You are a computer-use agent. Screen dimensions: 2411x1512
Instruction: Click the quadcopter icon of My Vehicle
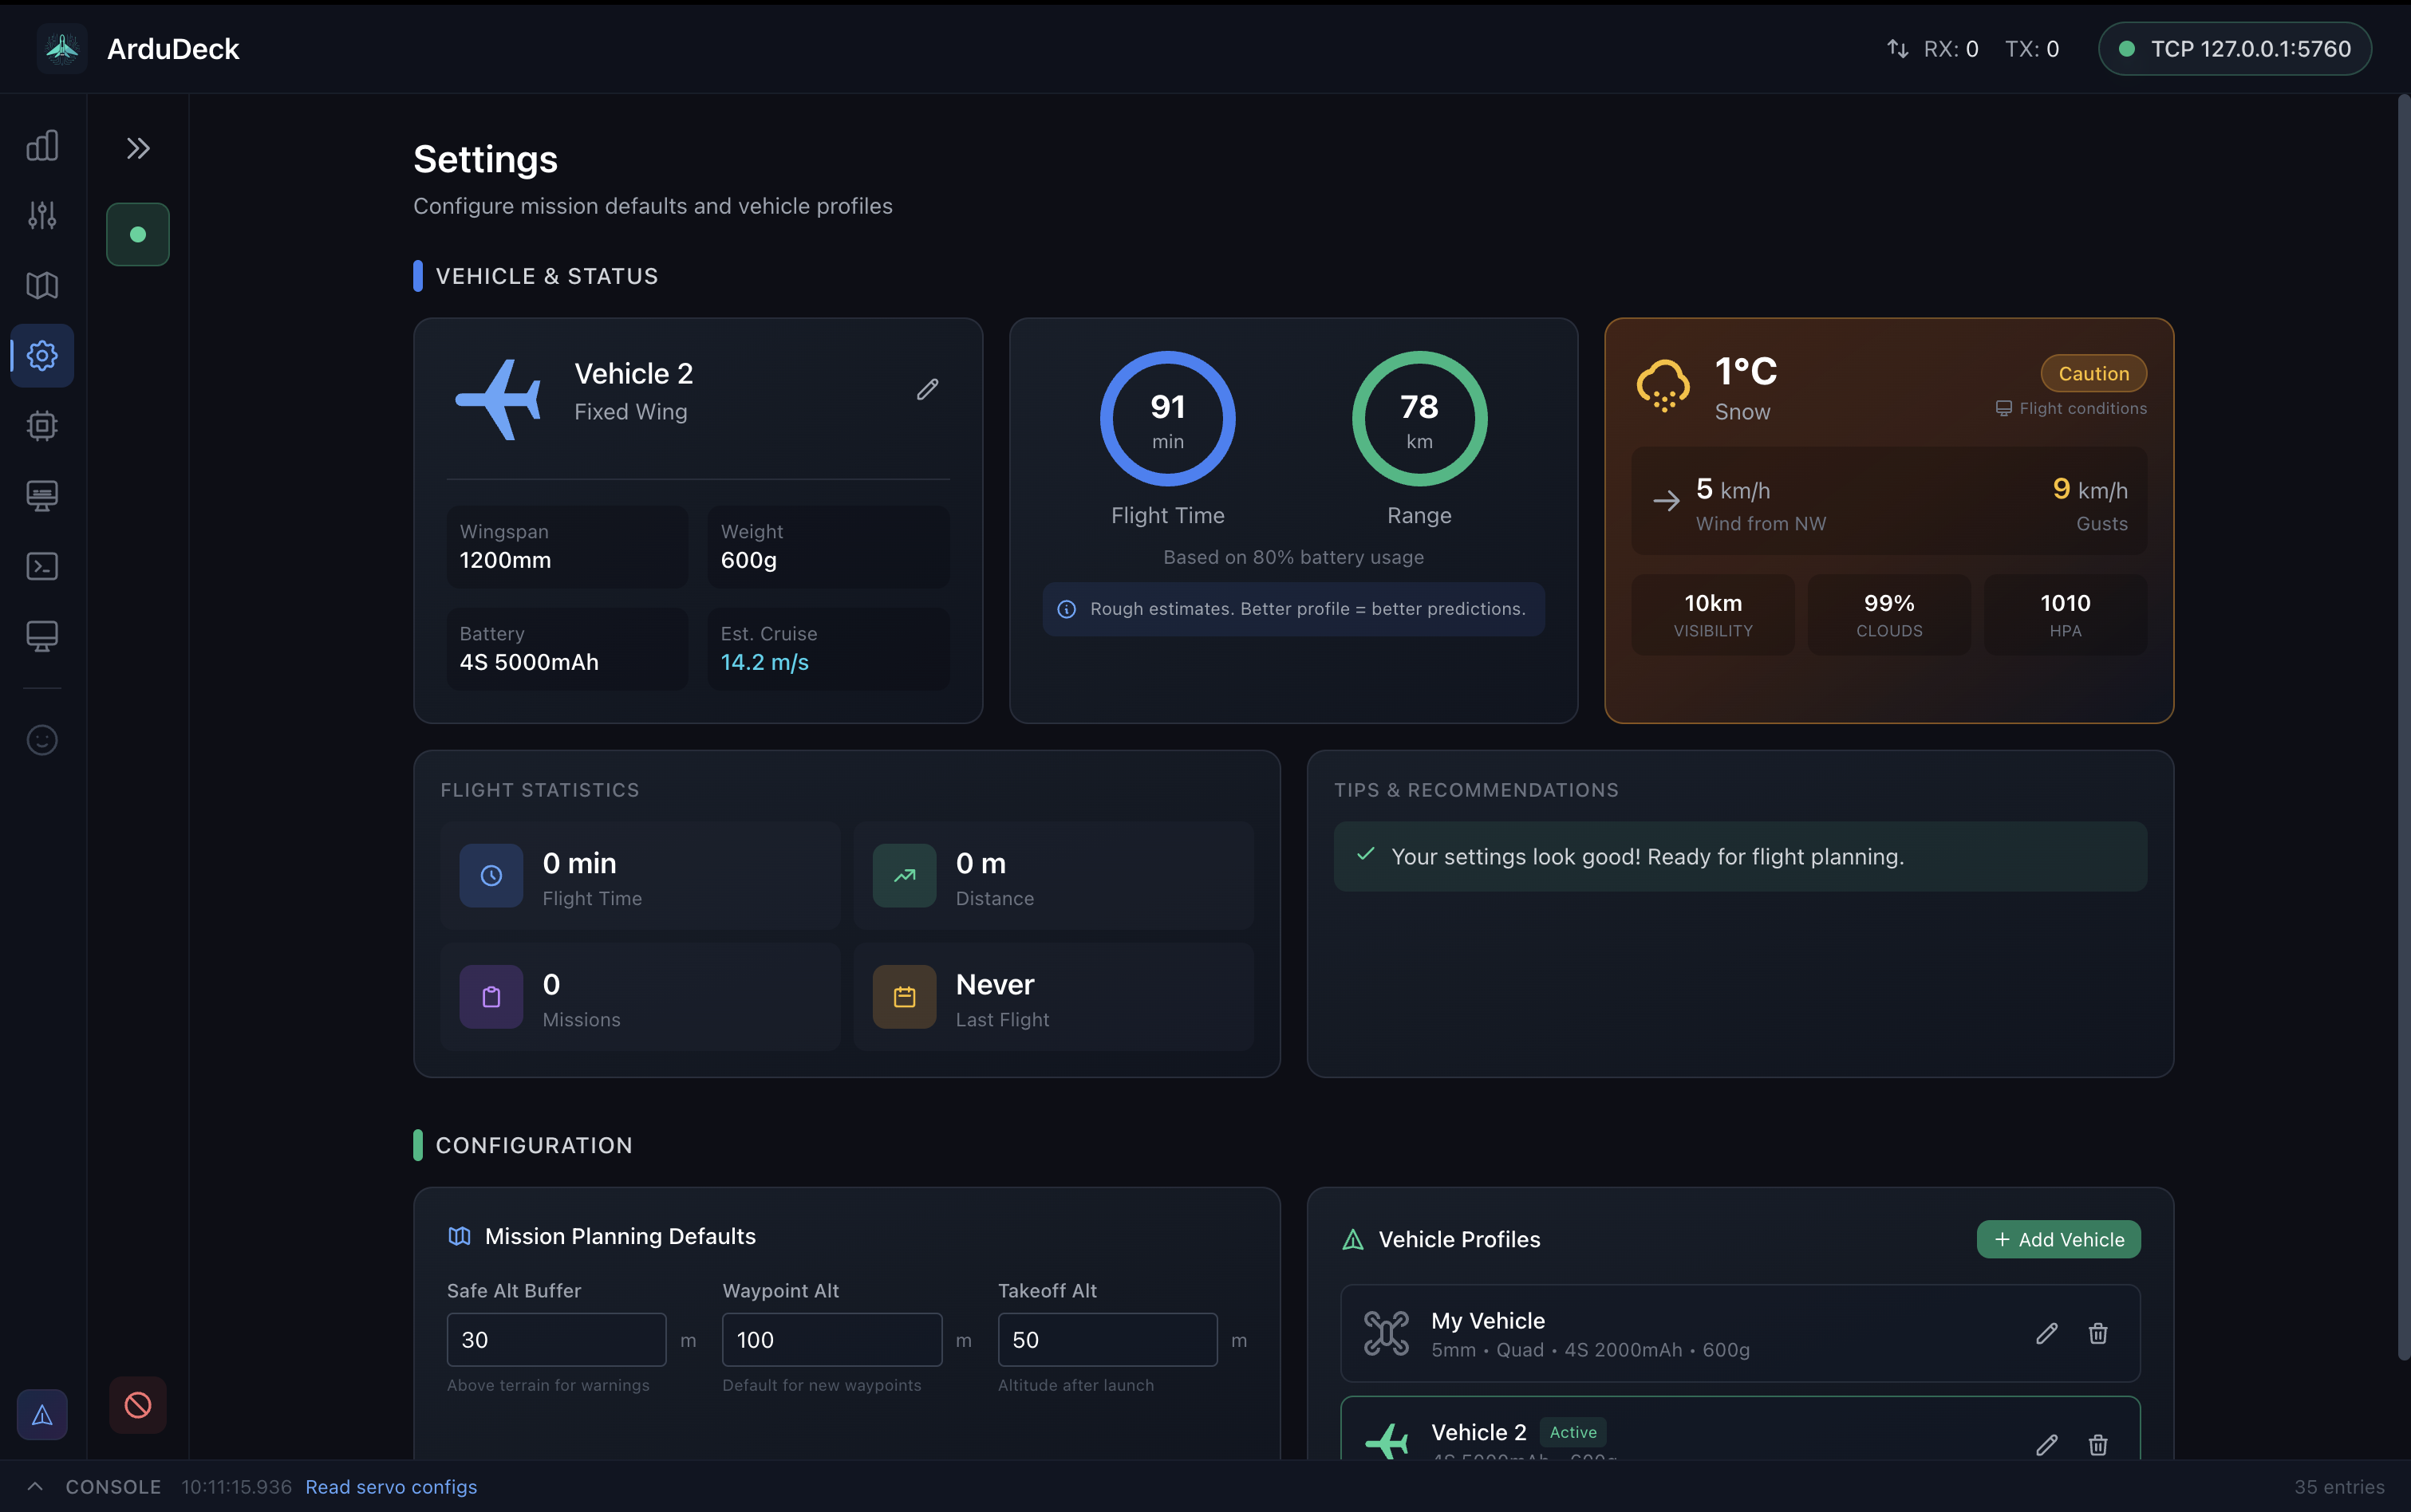coord(1387,1334)
